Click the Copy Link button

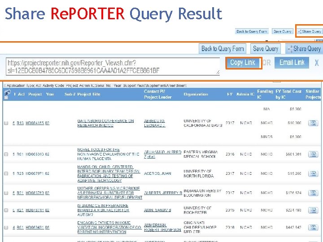[x=244, y=63]
